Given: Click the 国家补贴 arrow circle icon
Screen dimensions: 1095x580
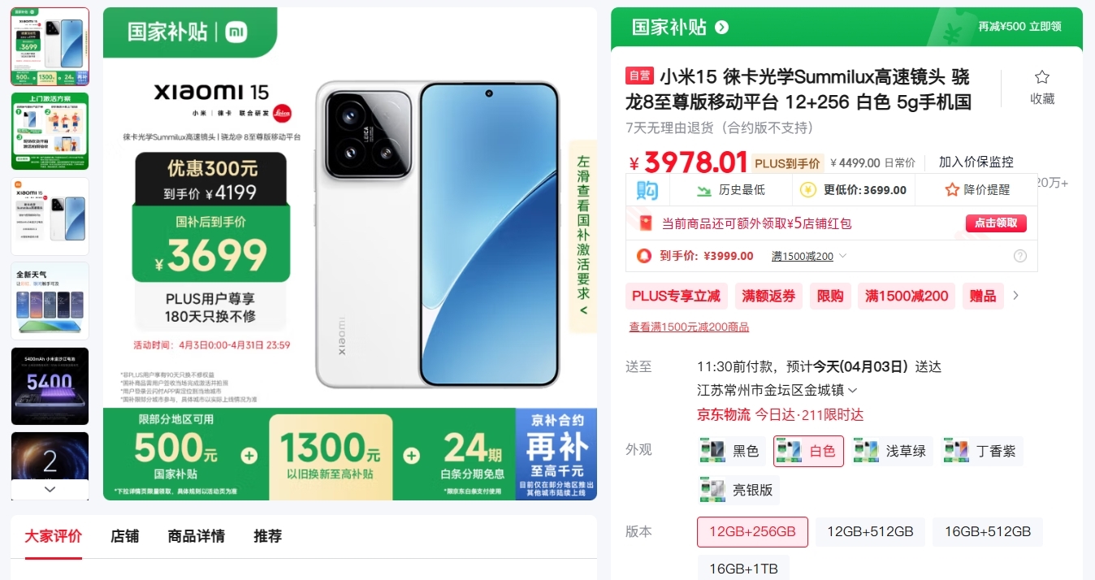Looking at the screenshot, I should pyautogui.click(x=721, y=28).
